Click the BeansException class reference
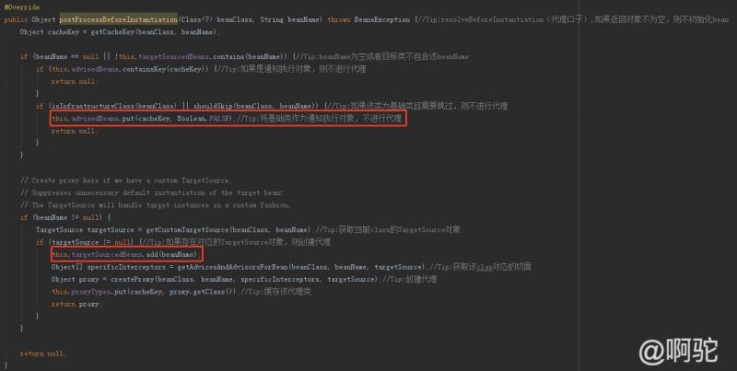Image resolution: width=737 pixels, height=371 pixels. (382, 19)
